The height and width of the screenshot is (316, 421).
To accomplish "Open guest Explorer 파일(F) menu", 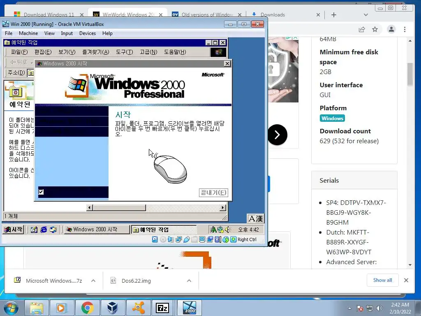I will coord(19,52).
